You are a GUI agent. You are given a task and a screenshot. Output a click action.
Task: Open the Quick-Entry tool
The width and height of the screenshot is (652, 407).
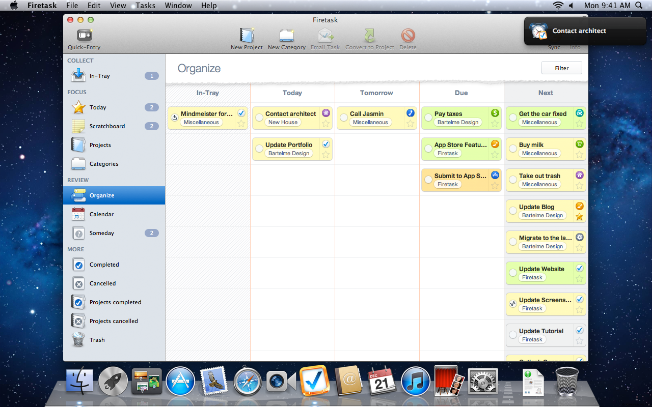[84, 39]
